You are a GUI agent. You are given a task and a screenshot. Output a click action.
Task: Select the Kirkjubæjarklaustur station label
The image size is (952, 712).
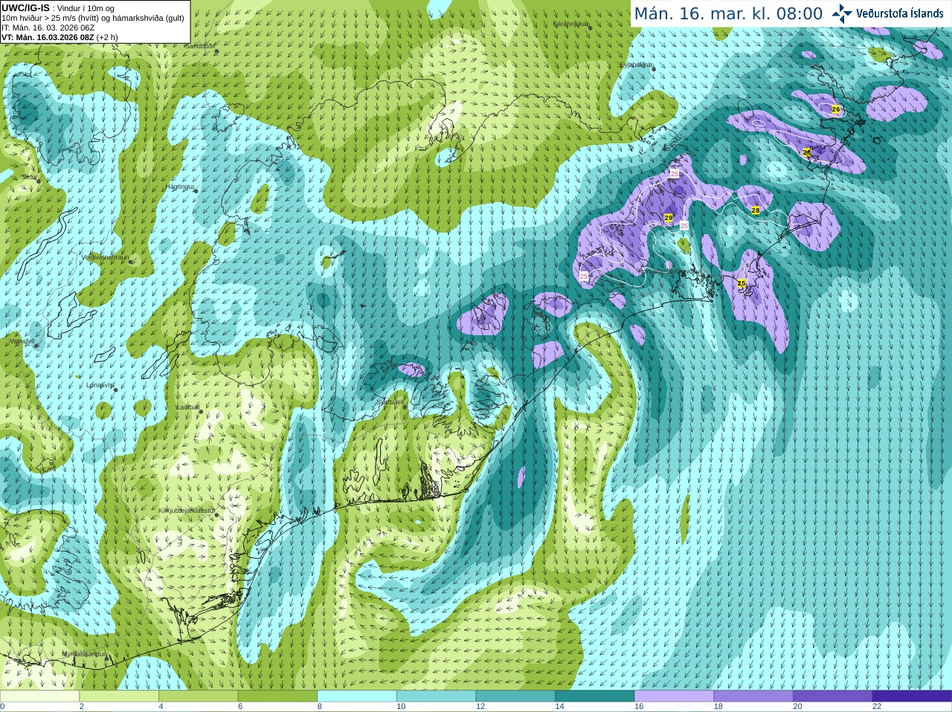pos(186,511)
